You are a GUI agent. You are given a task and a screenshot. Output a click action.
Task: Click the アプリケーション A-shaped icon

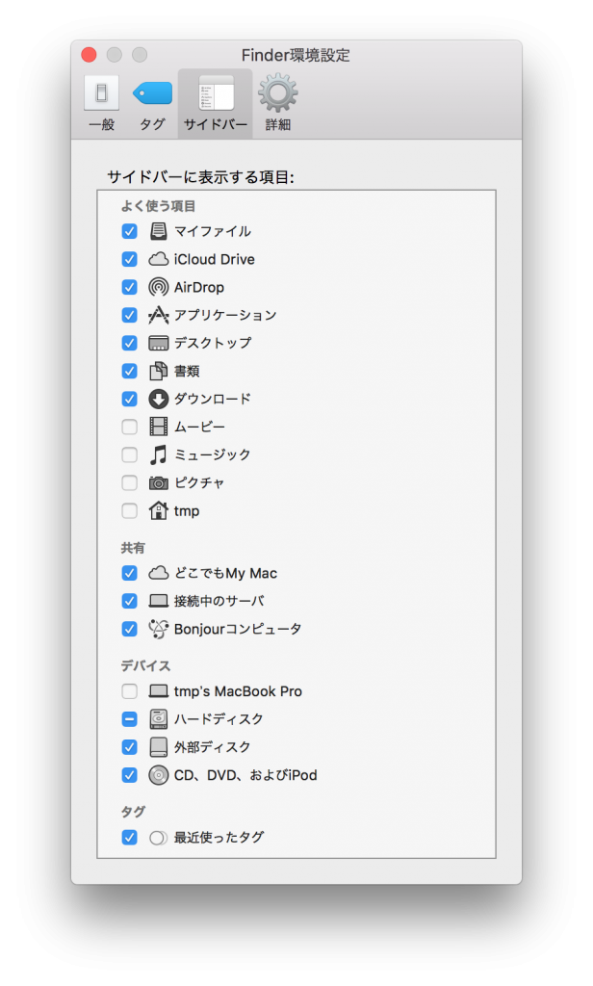coord(159,315)
